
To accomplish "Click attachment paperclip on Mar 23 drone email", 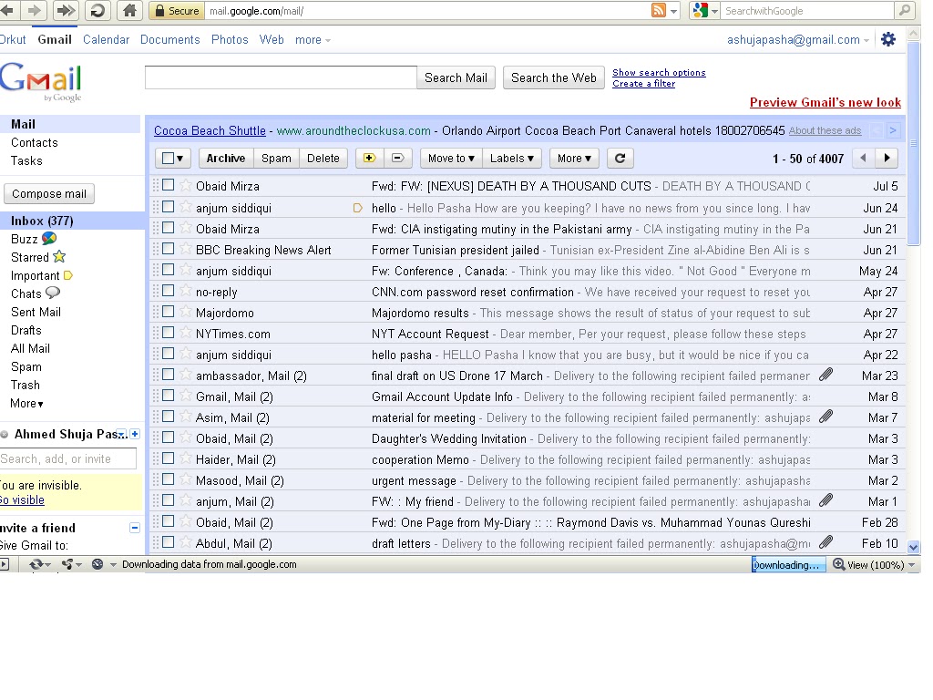I will click(x=825, y=375).
